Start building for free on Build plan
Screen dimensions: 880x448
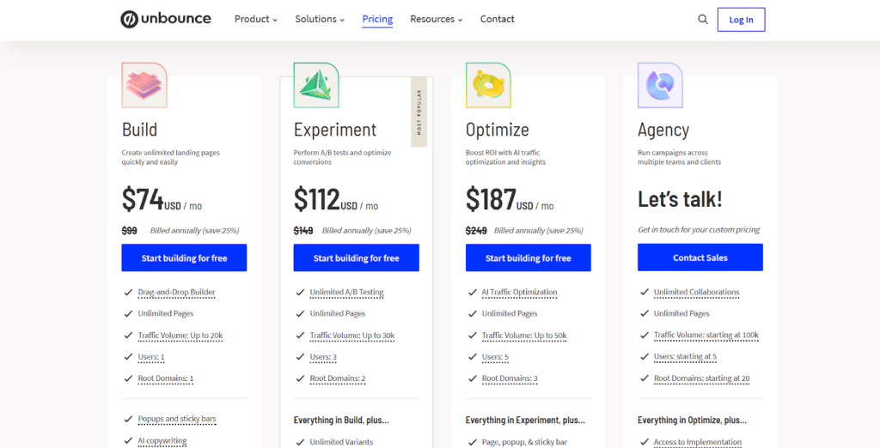184,258
